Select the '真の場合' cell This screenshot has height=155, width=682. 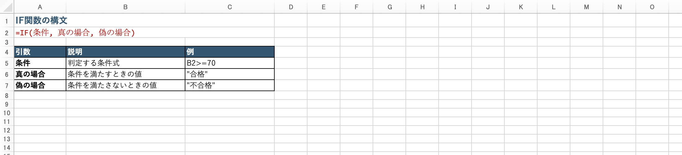(40, 74)
